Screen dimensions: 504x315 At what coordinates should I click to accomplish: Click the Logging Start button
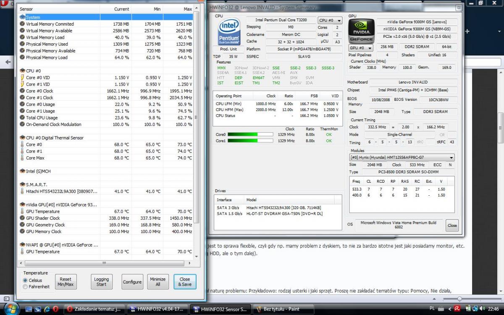[101, 282]
